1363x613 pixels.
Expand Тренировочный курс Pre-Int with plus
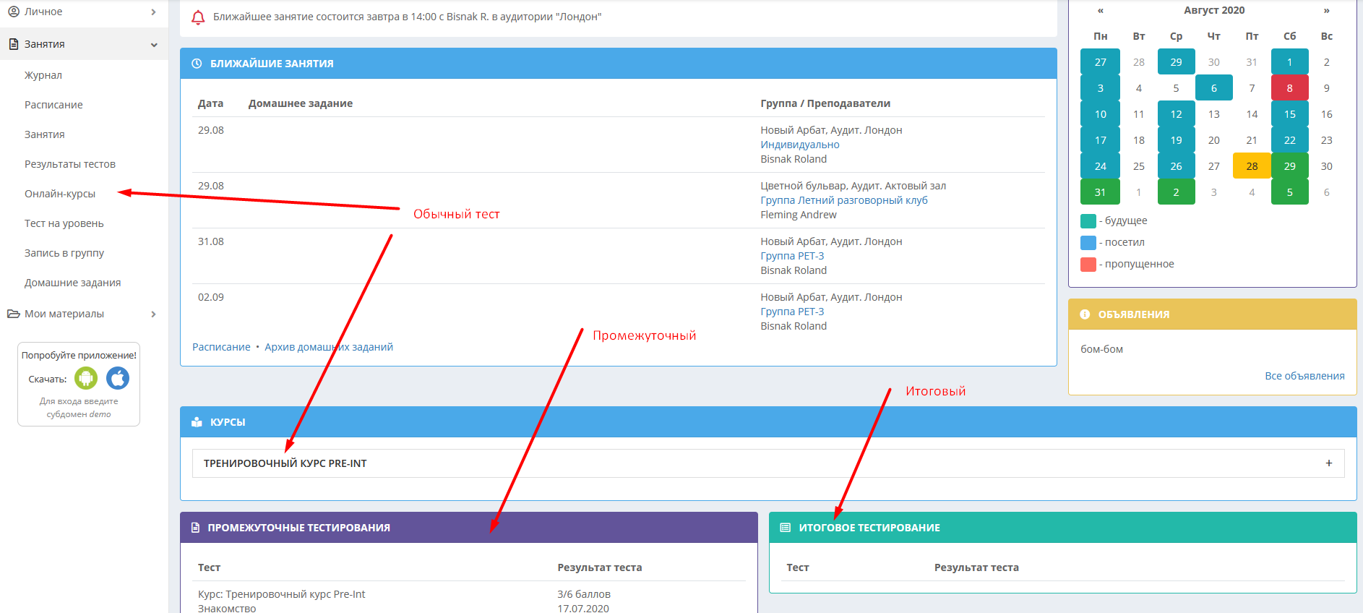click(1329, 463)
